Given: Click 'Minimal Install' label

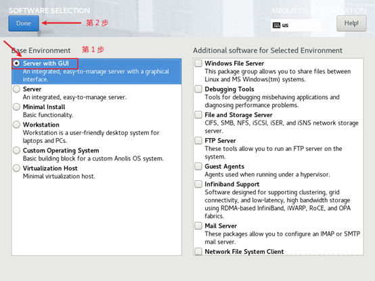Looking at the screenshot, I should (x=44, y=107).
